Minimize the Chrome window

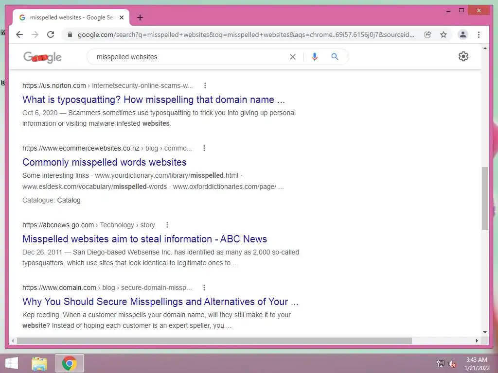448,11
